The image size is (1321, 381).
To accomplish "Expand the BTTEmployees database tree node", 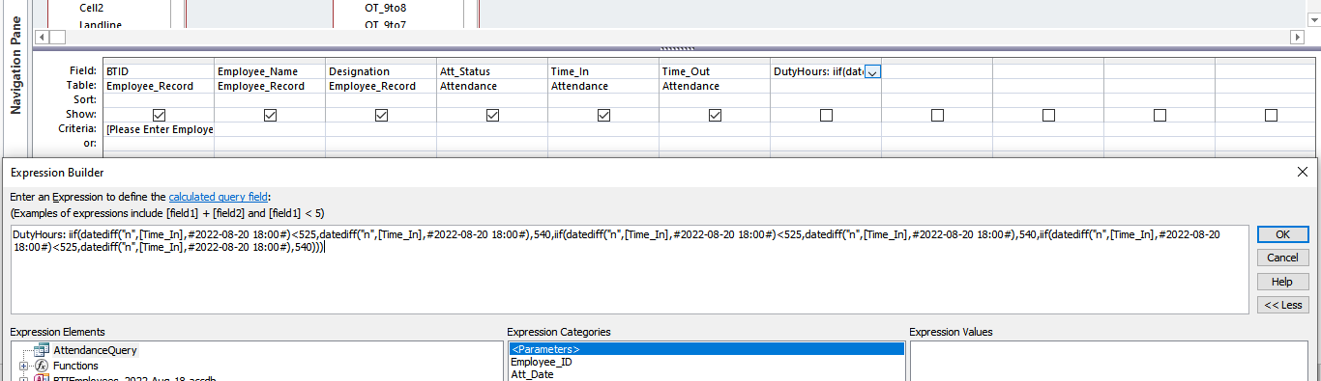I will (x=24, y=379).
